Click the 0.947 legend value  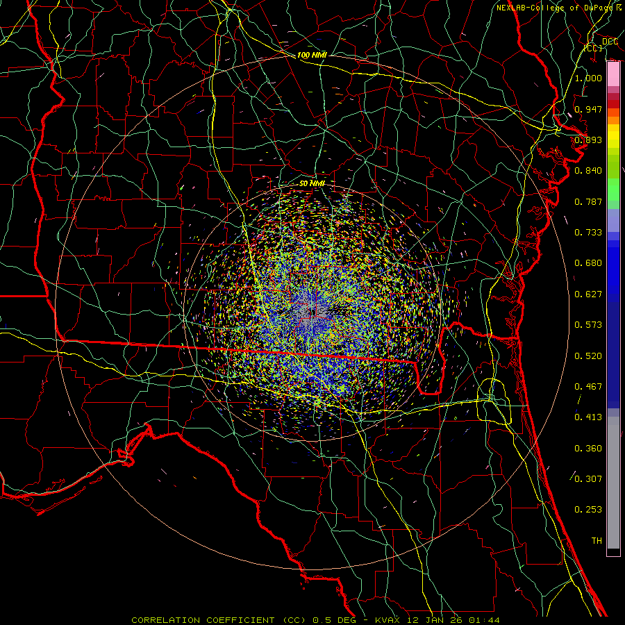pyautogui.click(x=588, y=109)
